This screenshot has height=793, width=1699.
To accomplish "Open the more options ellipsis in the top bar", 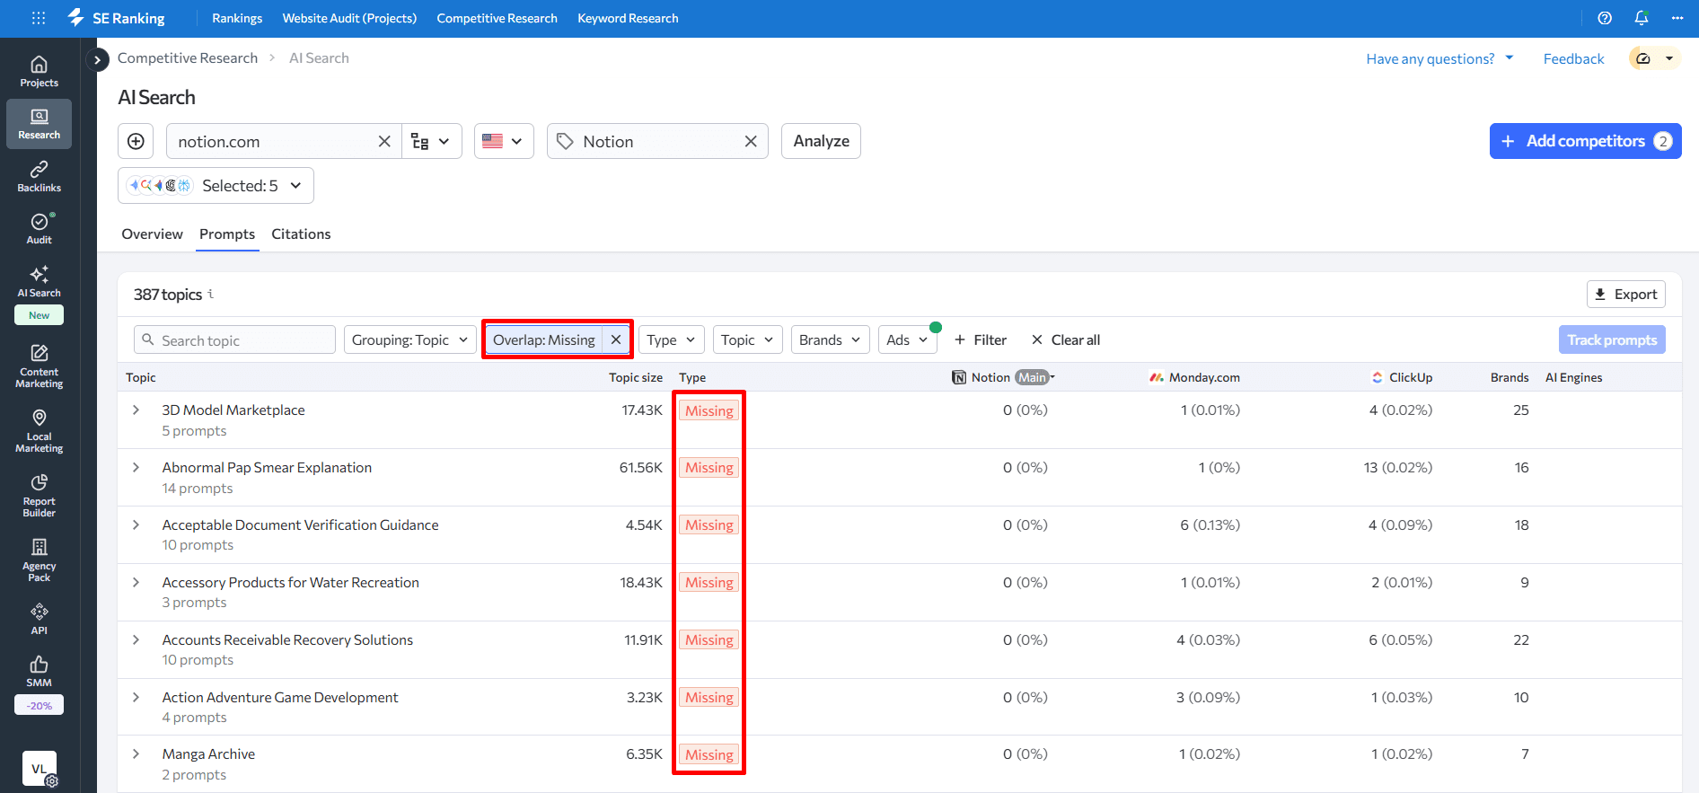I will click(x=1677, y=18).
